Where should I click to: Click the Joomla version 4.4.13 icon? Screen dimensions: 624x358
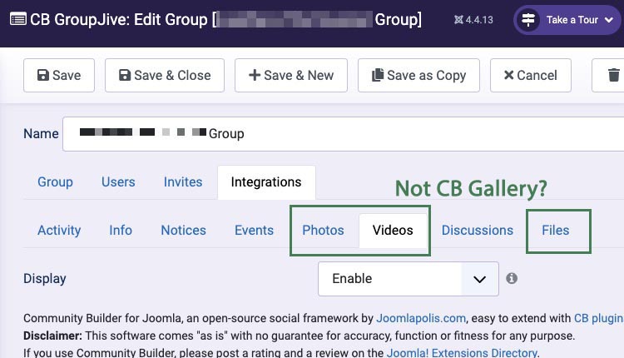(x=459, y=19)
